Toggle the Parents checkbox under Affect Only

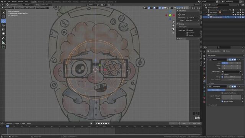click(x=187, y=35)
